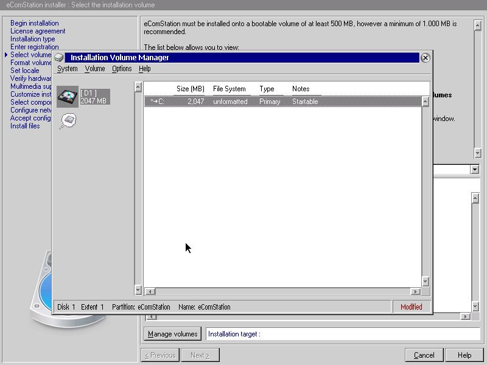This screenshot has height=365, width=487.
Task: Click the 'Primary' type cell
Action: tap(270, 102)
